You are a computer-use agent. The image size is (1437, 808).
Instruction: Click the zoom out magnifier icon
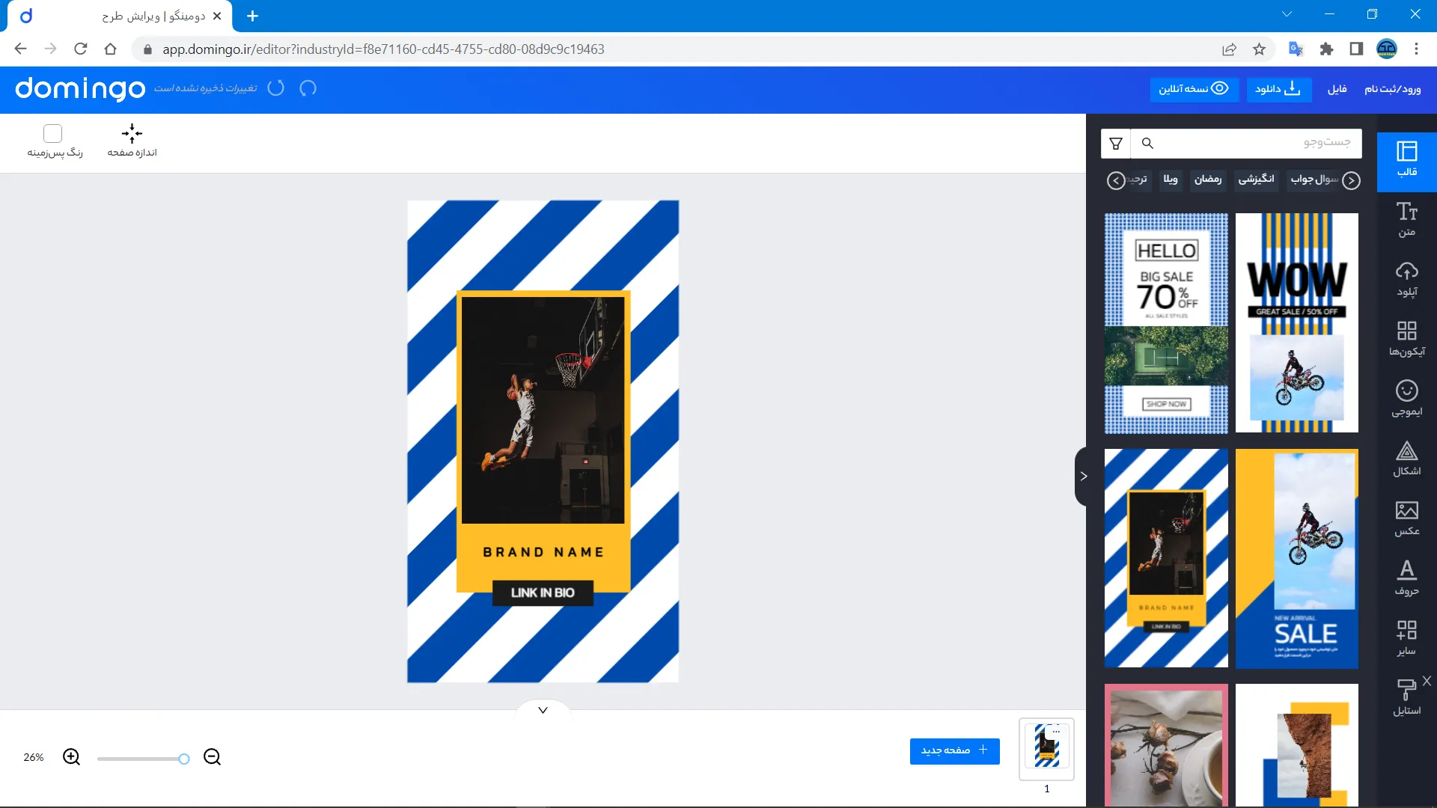[212, 757]
